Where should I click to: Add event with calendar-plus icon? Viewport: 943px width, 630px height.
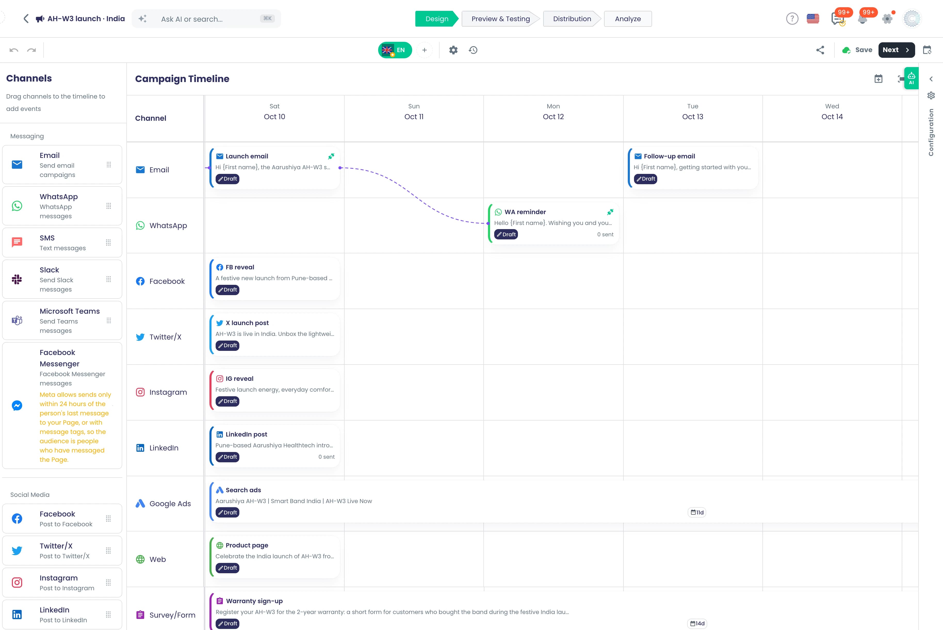[x=878, y=79]
